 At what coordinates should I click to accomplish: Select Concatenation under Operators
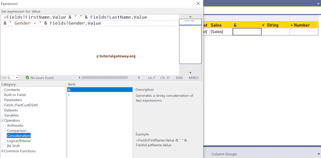[x=18, y=136]
